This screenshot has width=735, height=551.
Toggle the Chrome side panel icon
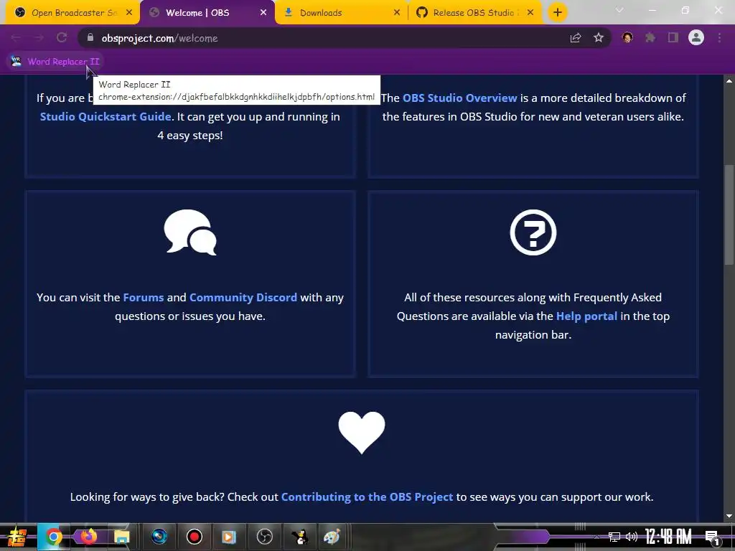(x=673, y=37)
